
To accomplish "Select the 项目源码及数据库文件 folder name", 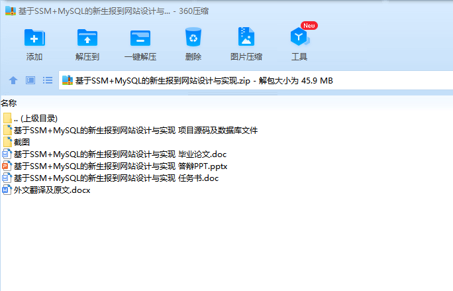I will coord(136,131).
